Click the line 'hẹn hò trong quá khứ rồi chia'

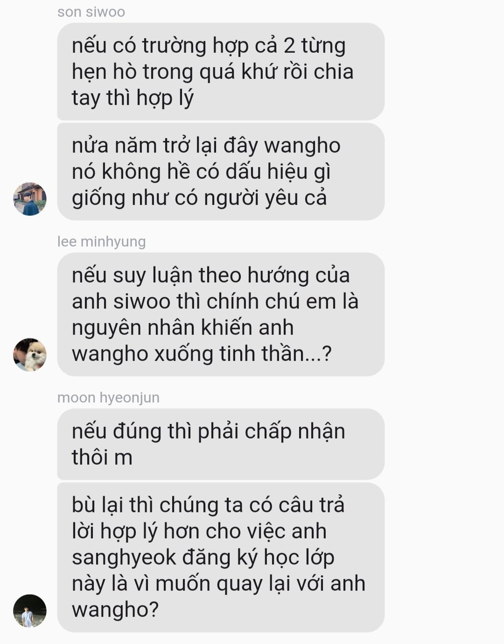[213, 72]
